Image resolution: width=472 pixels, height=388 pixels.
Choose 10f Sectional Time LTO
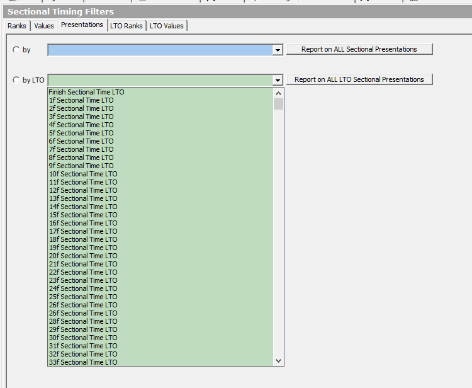[160, 174]
